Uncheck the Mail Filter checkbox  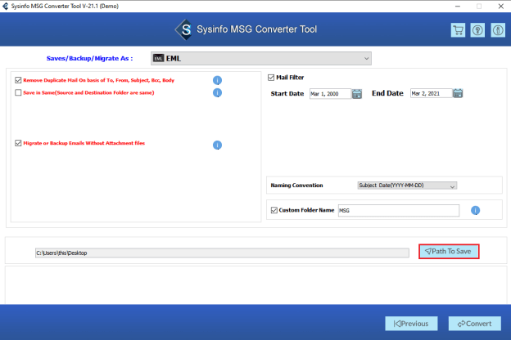point(271,78)
